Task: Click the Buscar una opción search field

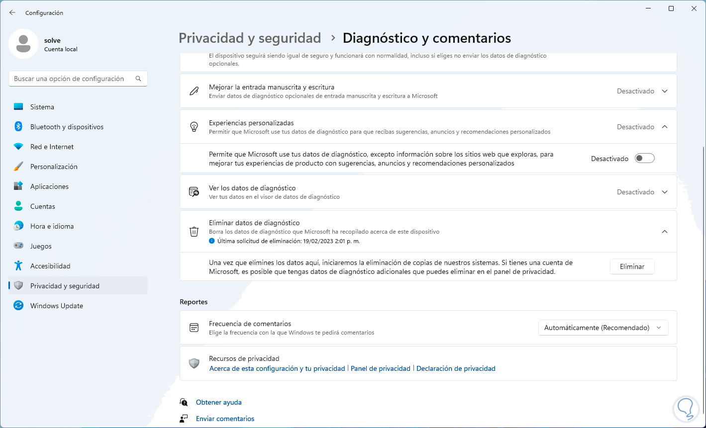Action: (72, 79)
